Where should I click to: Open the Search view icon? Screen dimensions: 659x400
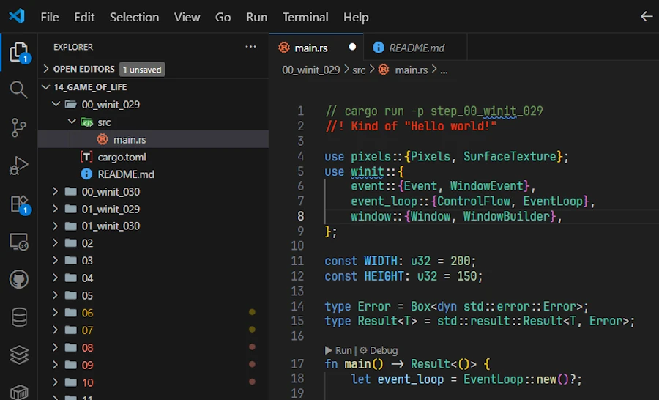click(x=18, y=90)
